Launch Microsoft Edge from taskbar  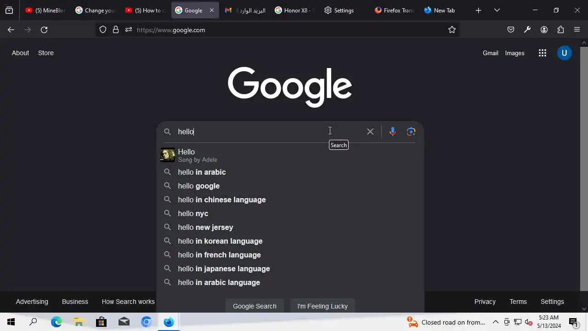pos(56,322)
